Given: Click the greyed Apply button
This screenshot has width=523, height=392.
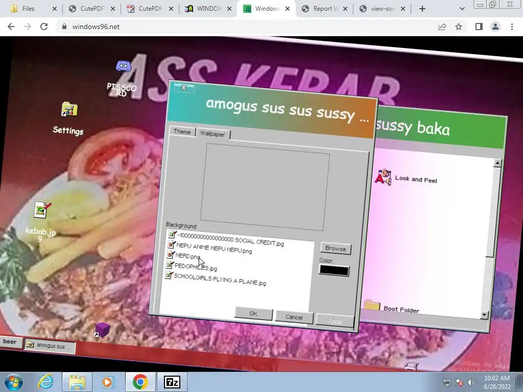Looking at the screenshot, I should (x=335, y=321).
